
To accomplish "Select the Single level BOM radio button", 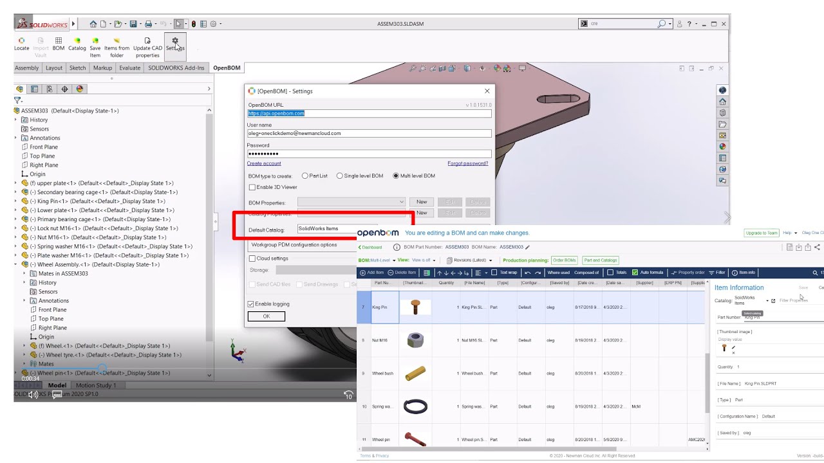I will click(x=339, y=176).
